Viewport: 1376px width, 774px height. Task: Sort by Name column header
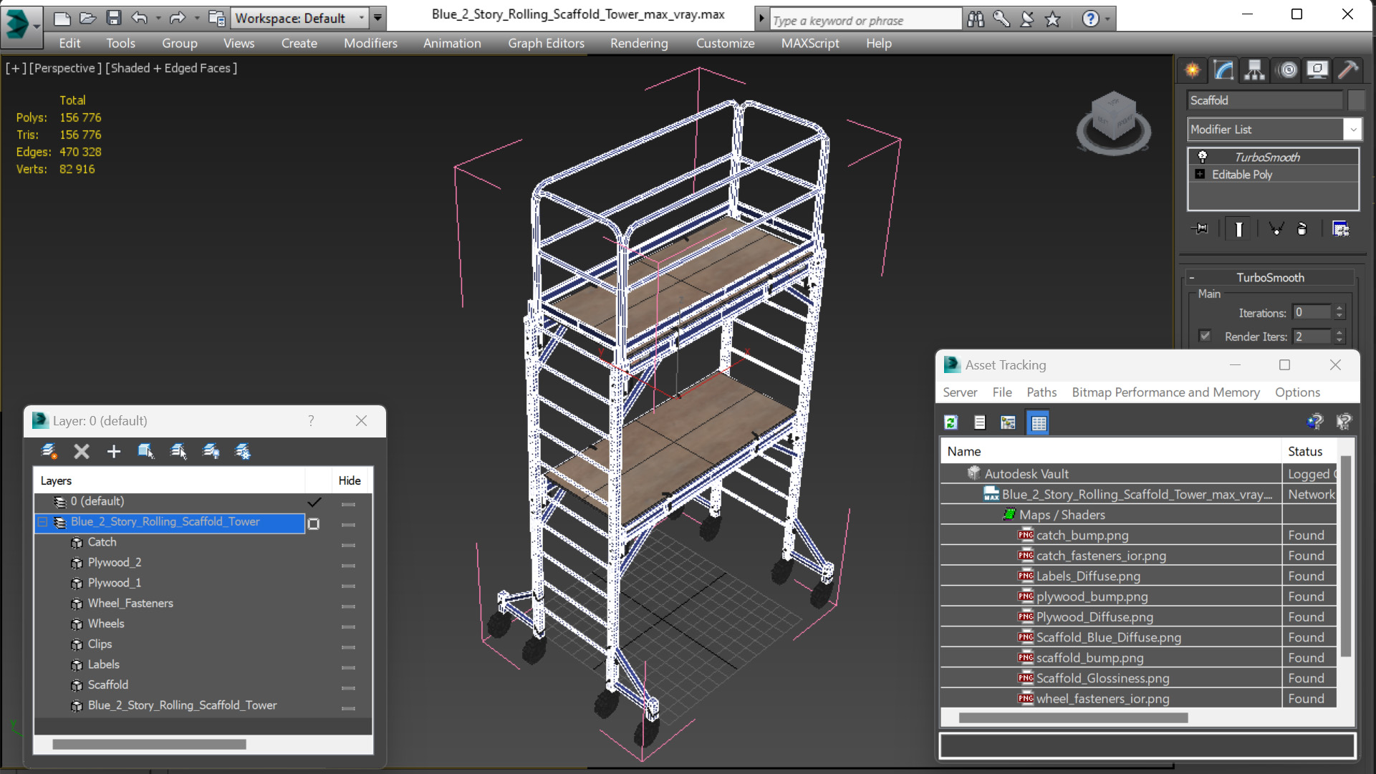tap(1110, 451)
